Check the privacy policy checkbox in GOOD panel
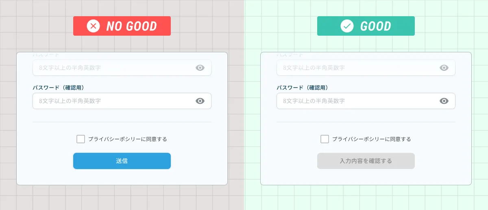Screen dimensions: 488x210 click(325, 139)
